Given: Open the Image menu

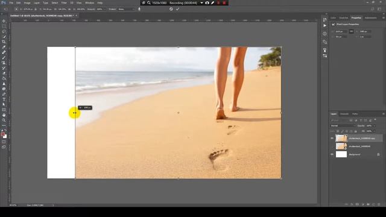Looking at the screenshot, I should click(x=27, y=2).
